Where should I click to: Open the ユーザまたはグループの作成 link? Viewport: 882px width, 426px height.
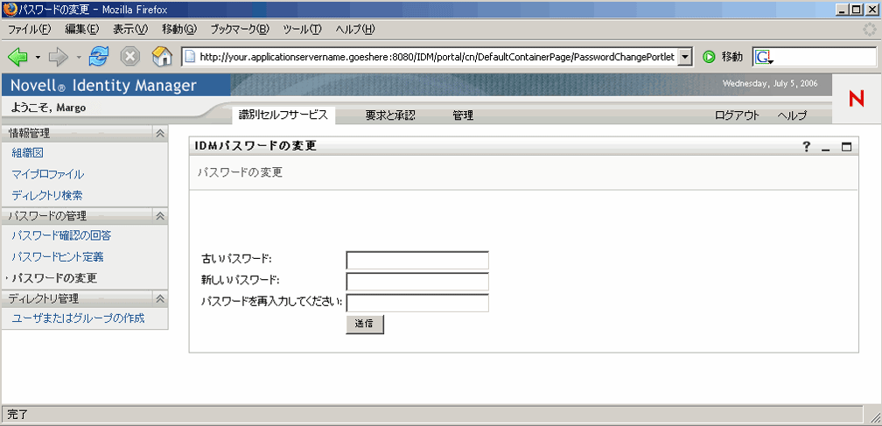(78, 318)
